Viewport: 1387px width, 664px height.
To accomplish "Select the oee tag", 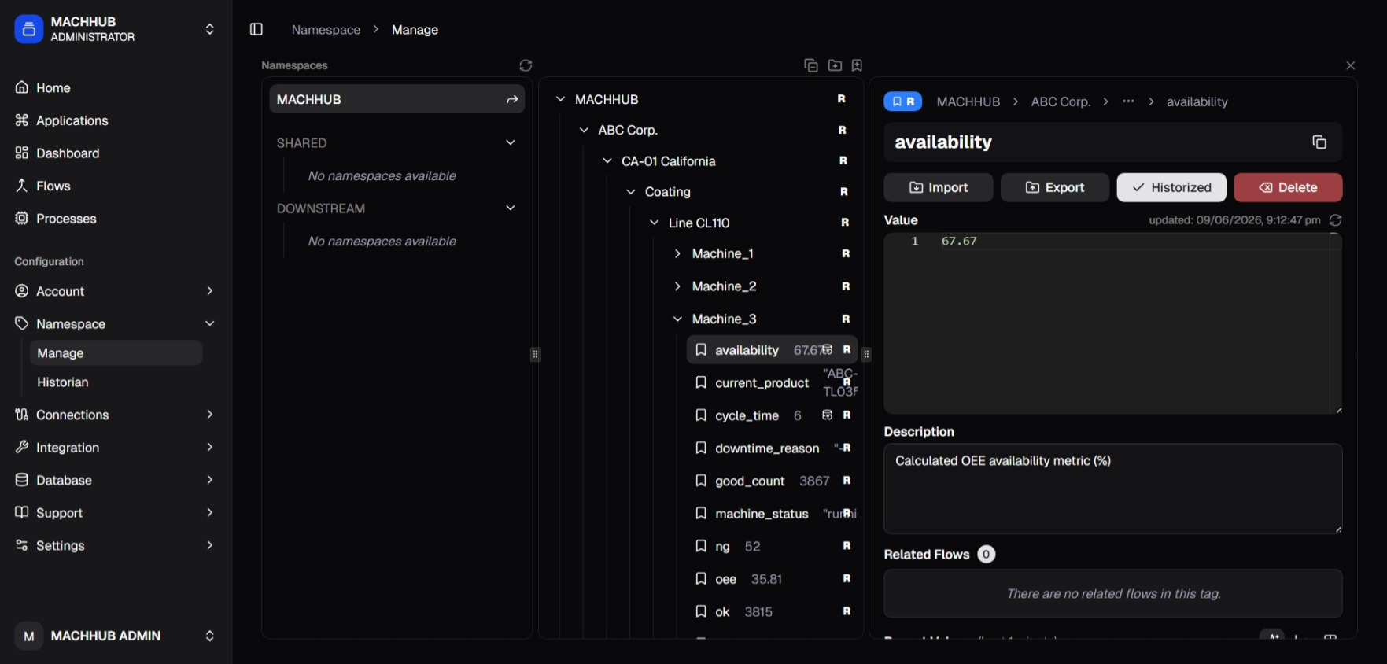I will (772, 579).
